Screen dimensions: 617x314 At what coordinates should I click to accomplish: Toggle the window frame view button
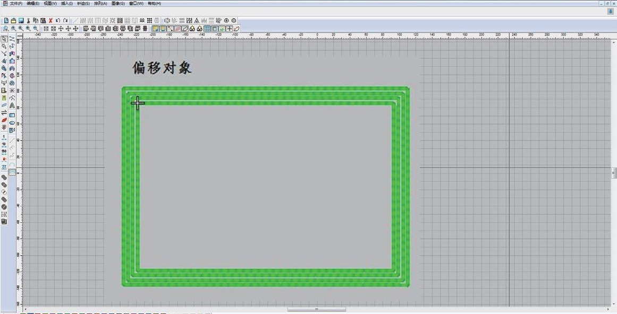[215, 29]
